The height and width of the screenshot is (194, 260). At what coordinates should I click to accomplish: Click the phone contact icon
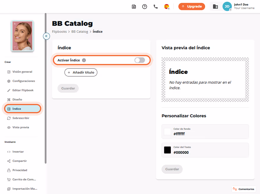(x=155, y=7)
